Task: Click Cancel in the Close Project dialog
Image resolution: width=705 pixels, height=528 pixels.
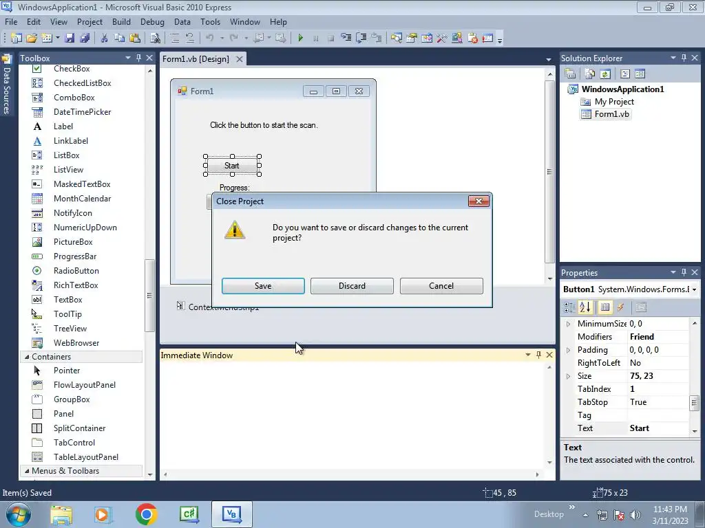Action: (441, 286)
